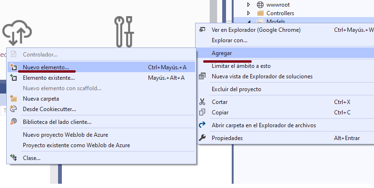
Task: Open Abrir carpeta en el Explorador de archivos
Action: [285, 125]
